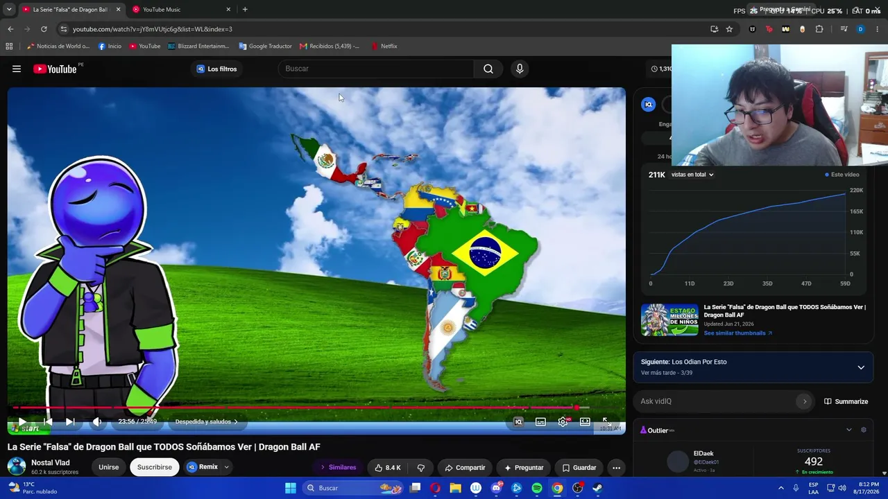
Task: Open the player settings gear
Action: [x=563, y=421]
